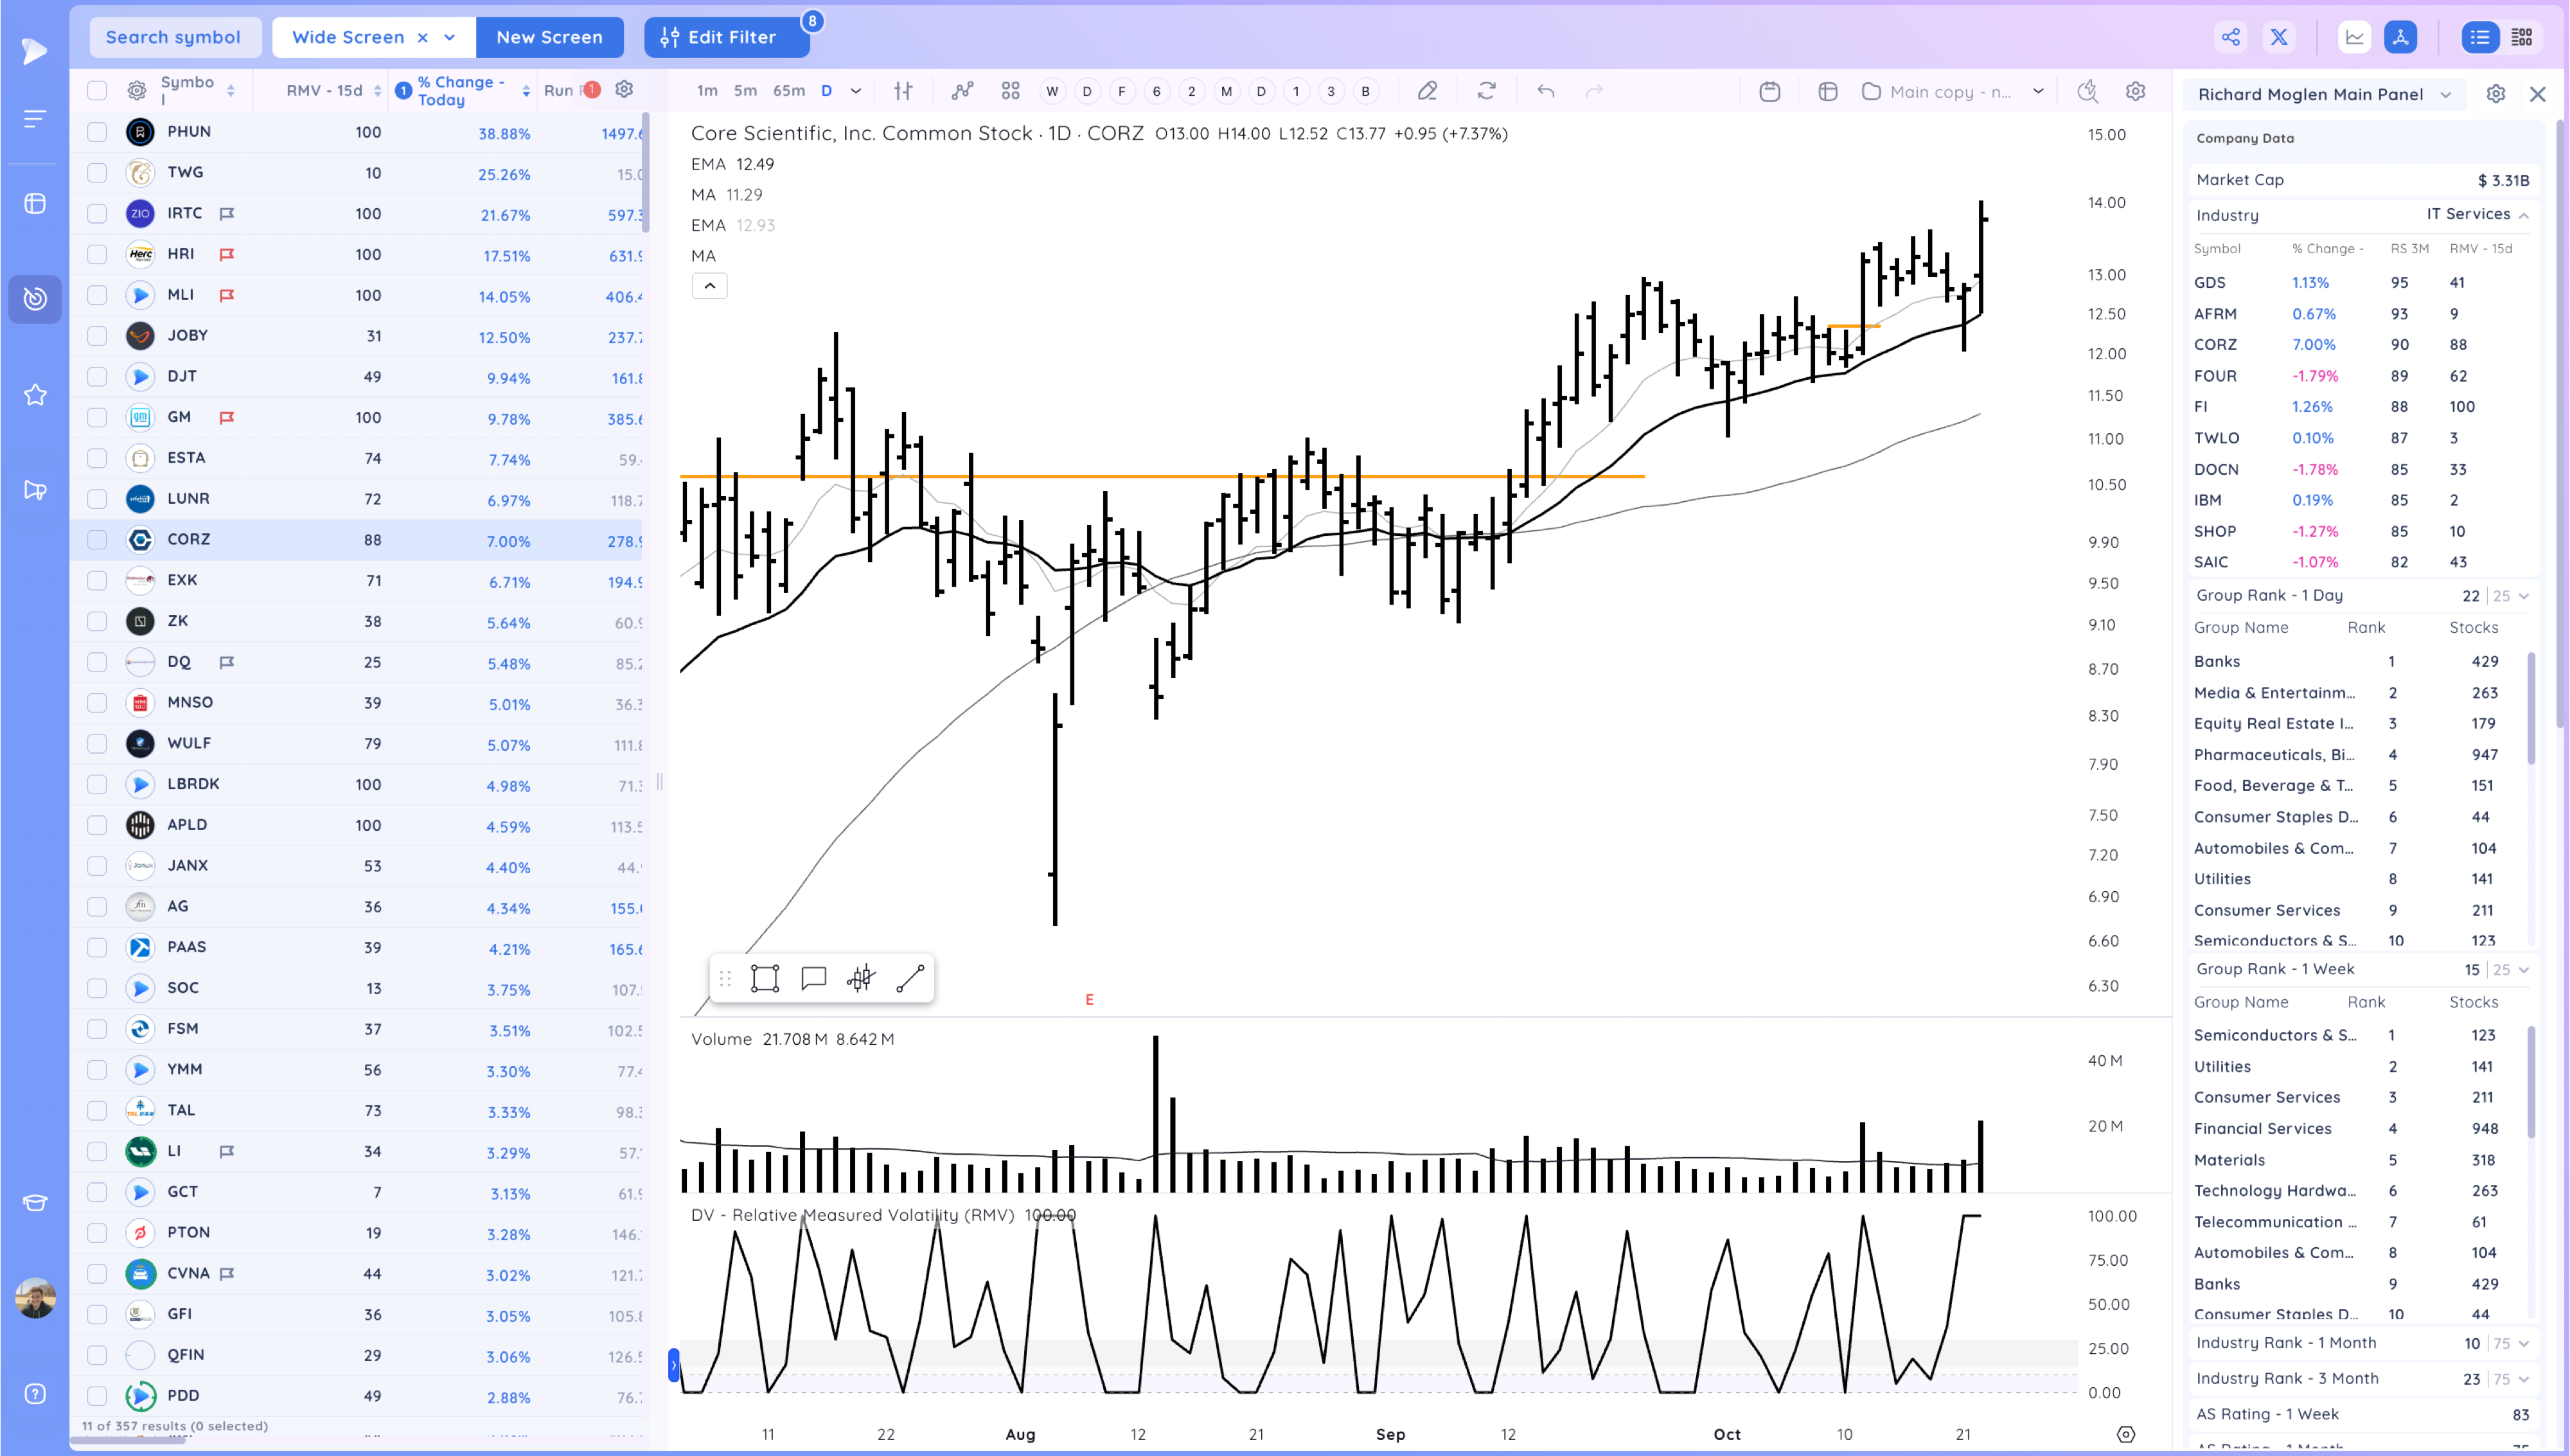Viewport: 2570px width, 1456px height.
Task: Open chart settings gear icon
Action: [x=2135, y=91]
